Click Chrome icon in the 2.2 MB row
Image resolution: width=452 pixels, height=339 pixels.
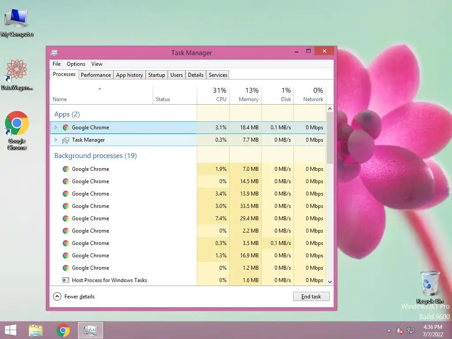click(x=66, y=231)
